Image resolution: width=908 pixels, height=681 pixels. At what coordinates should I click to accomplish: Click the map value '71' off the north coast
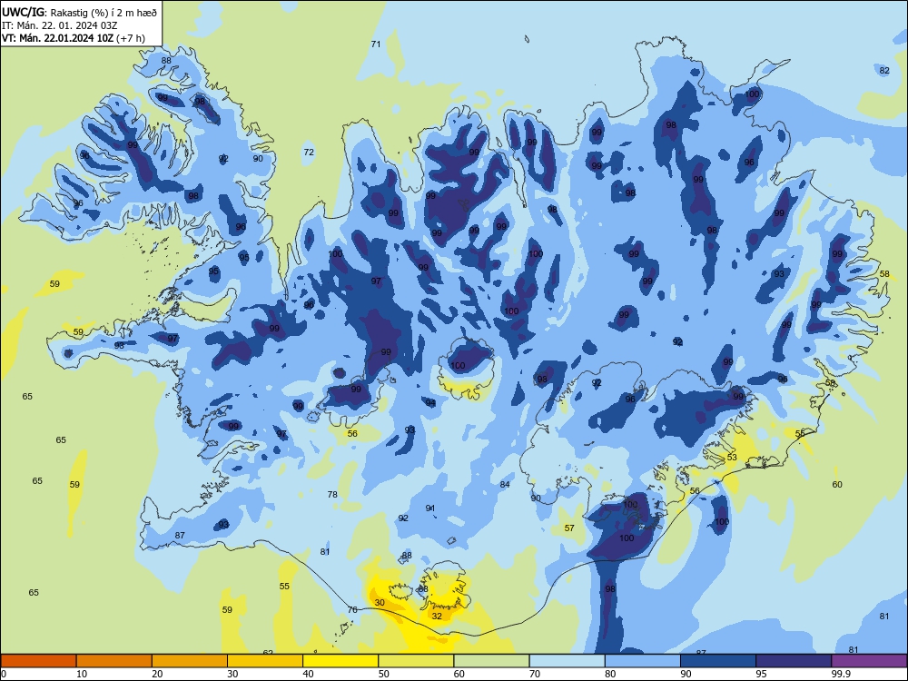pos(376,44)
